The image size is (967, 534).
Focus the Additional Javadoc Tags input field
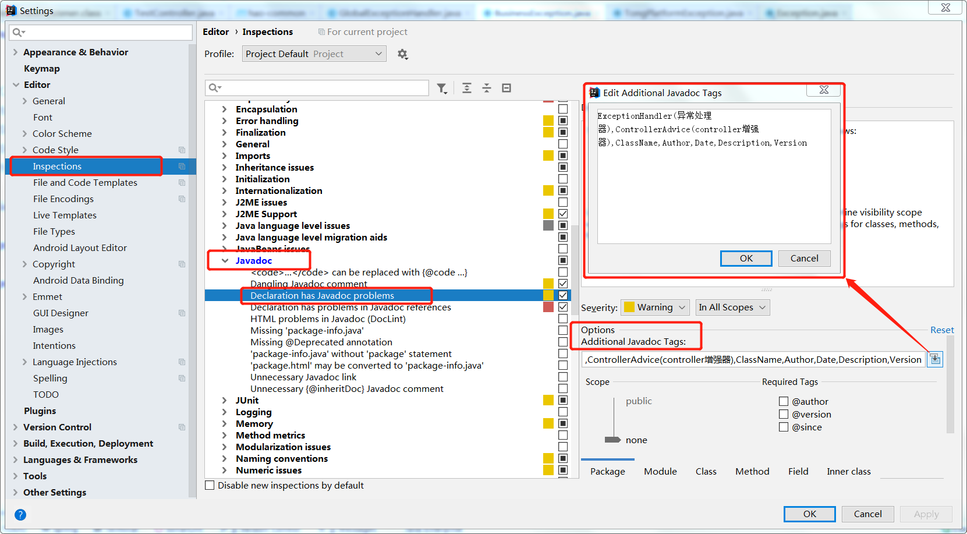point(753,359)
